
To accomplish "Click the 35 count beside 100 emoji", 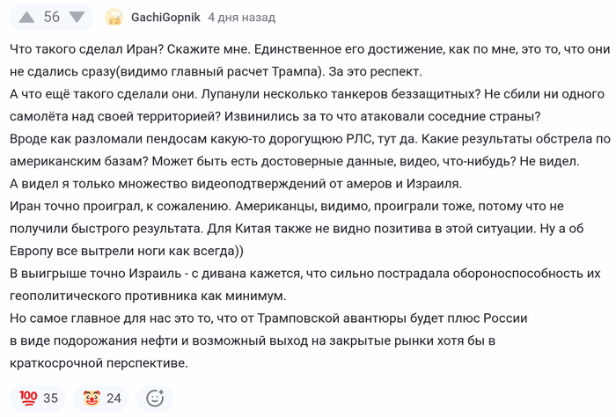I will tap(50, 398).
